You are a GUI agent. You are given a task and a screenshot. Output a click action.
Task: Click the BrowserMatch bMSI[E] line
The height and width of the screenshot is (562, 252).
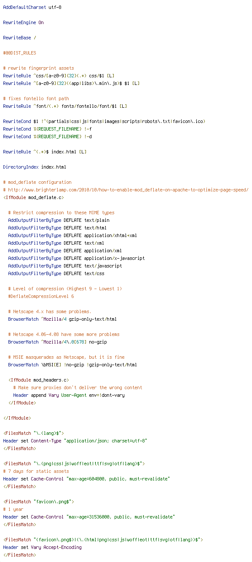72,365
